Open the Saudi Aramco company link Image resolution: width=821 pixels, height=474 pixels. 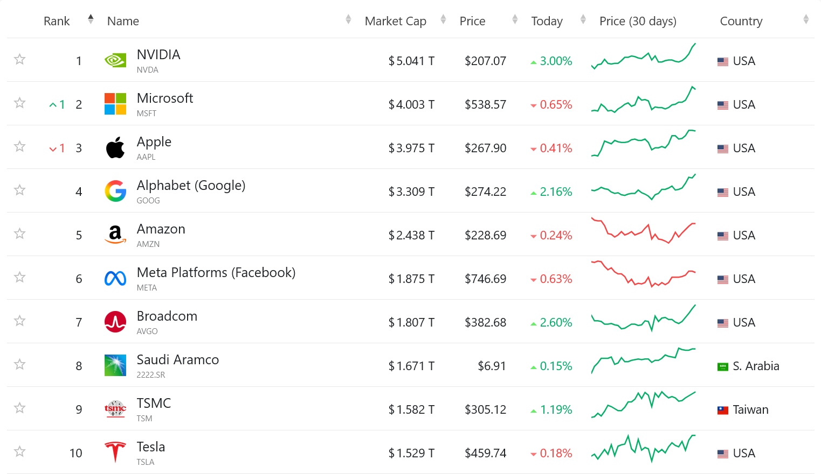178,359
